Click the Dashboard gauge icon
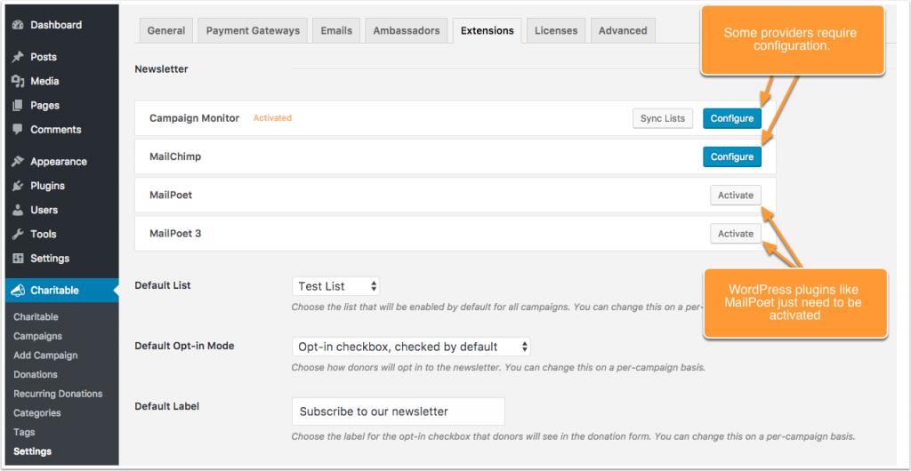 click(x=18, y=25)
